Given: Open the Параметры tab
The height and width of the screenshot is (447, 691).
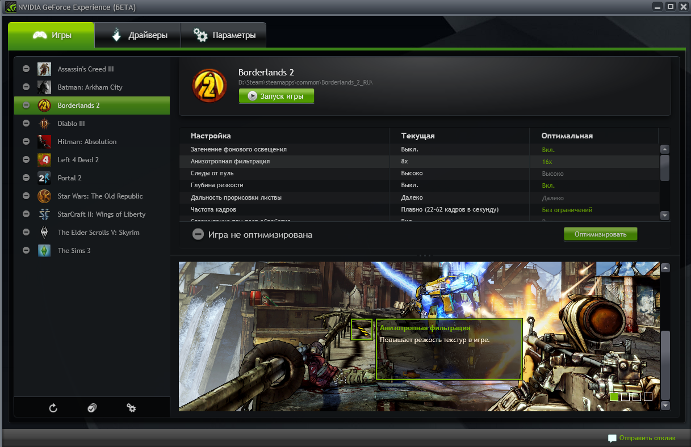Looking at the screenshot, I should pos(223,35).
